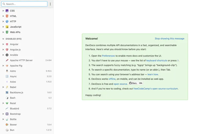Click the Bower version 1.8.4
The height and width of the screenshot is (134, 214).
pos(49,125)
